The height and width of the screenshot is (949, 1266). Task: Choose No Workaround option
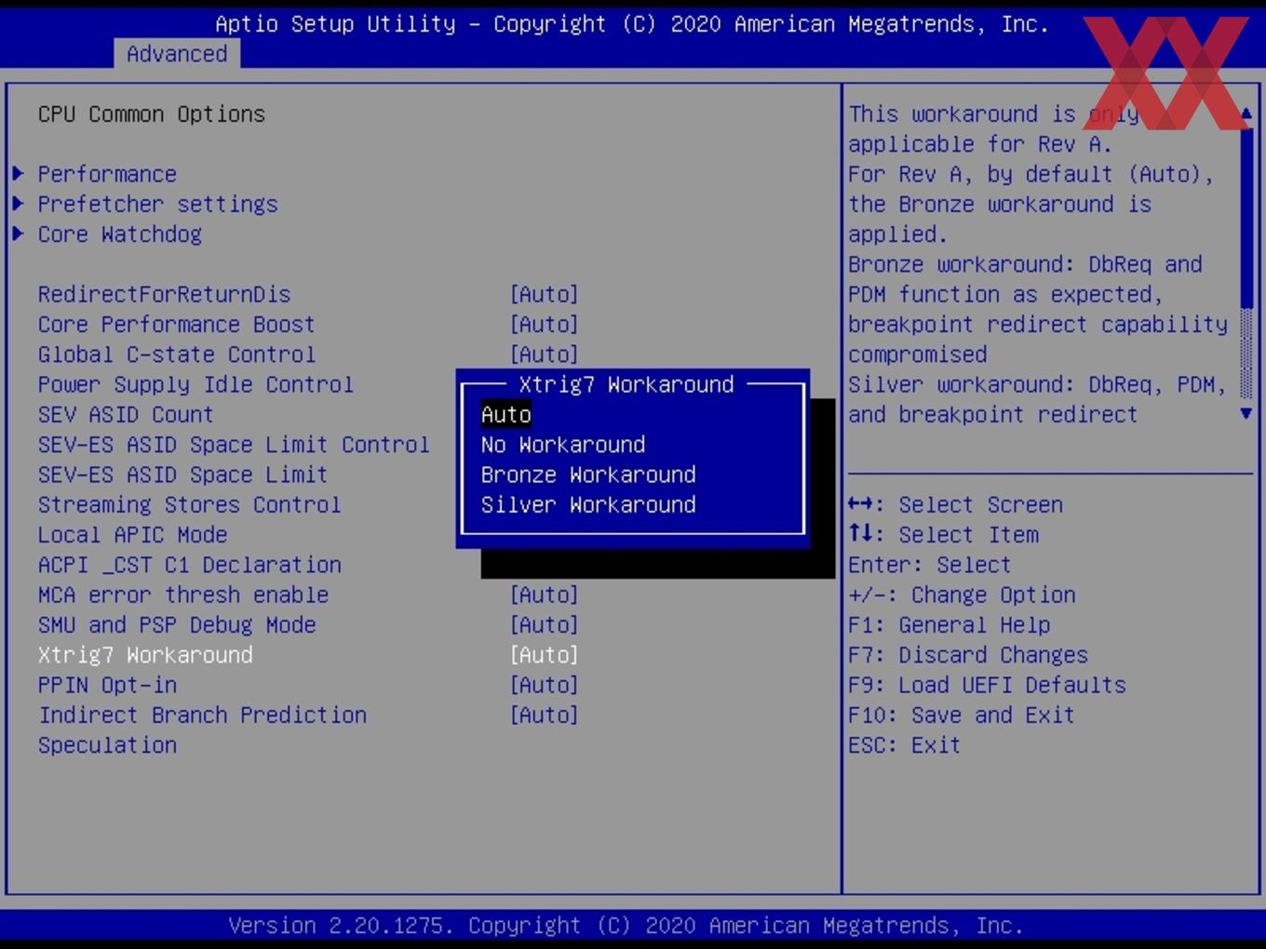click(x=563, y=445)
